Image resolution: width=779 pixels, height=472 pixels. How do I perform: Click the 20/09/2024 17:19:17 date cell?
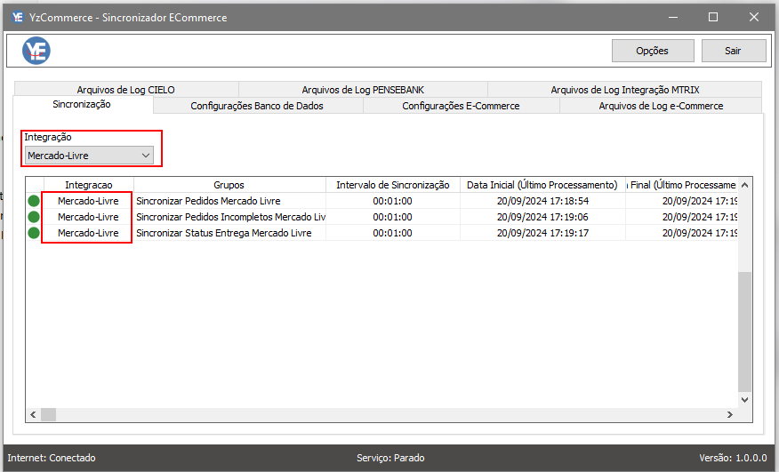click(x=542, y=233)
